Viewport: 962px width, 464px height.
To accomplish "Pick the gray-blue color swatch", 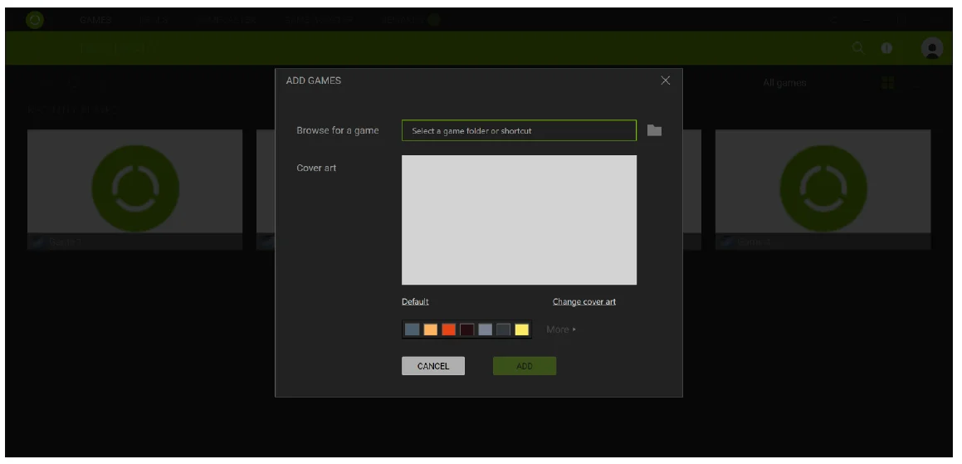I will click(x=486, y=330).
